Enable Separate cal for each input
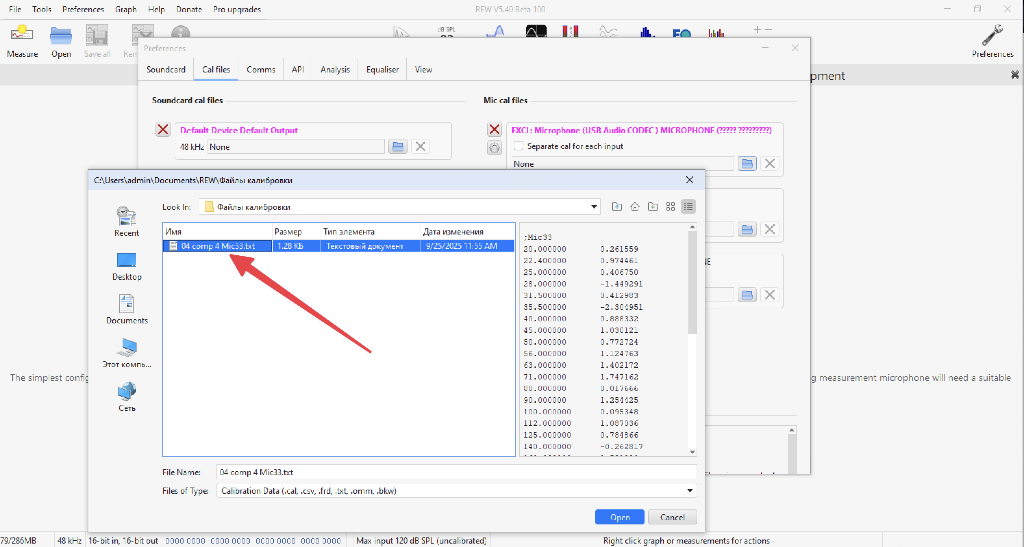1024x547 pixels. click(519, 146)
